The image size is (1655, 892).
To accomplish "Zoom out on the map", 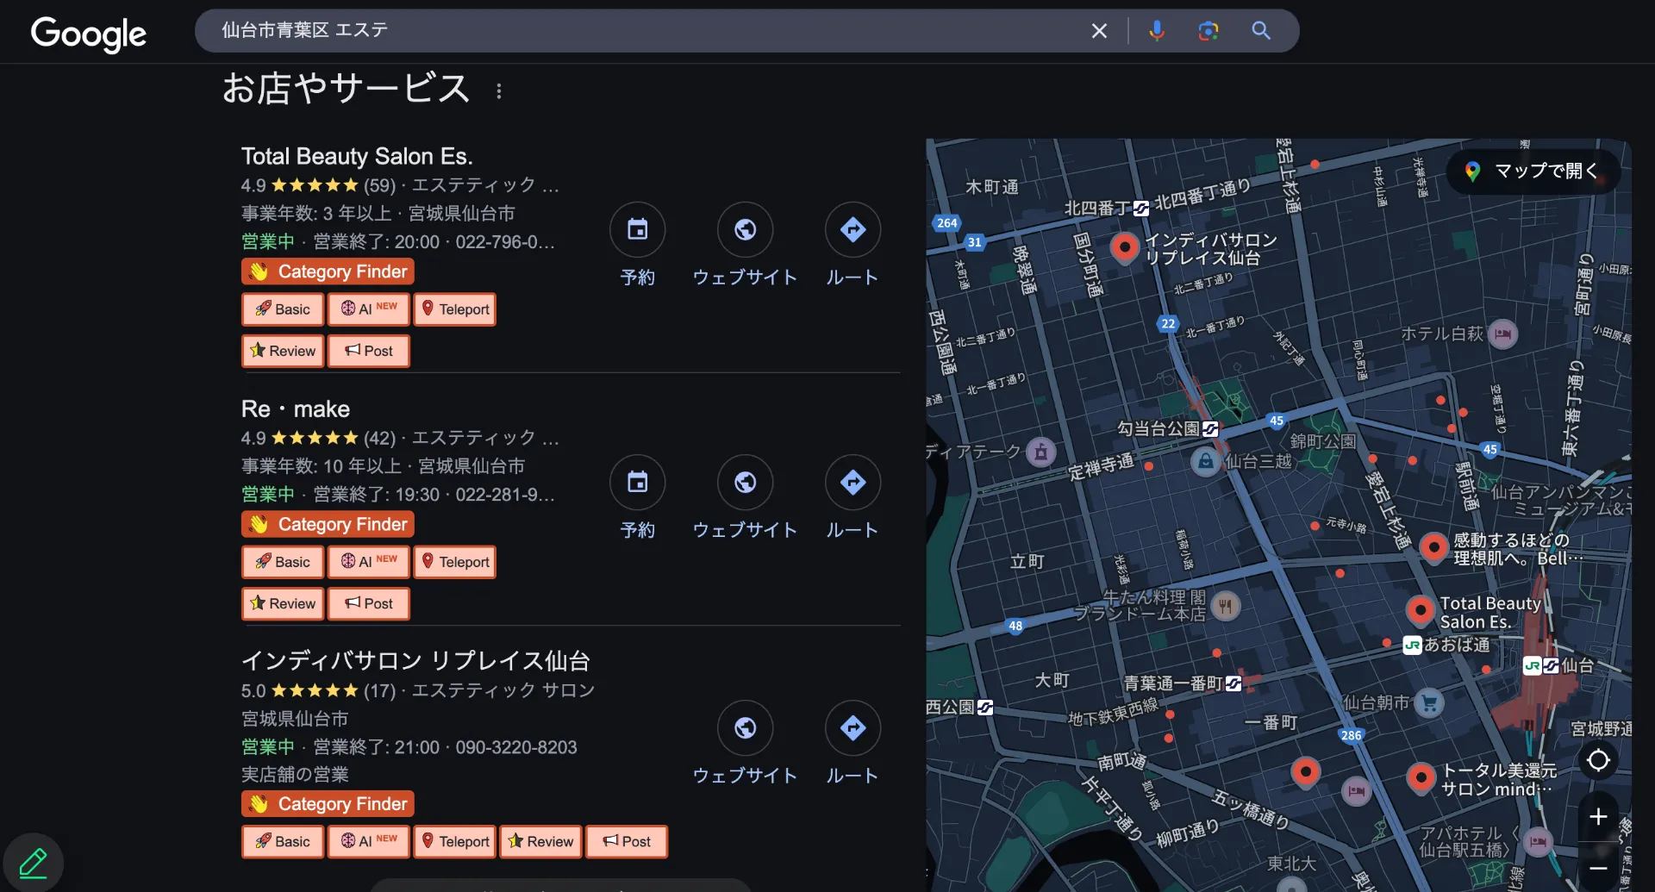I will click(1598, 868).
